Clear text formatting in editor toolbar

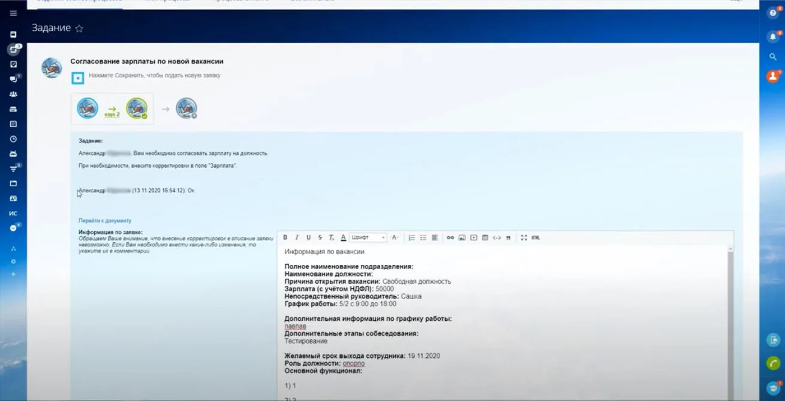[331, 237]
